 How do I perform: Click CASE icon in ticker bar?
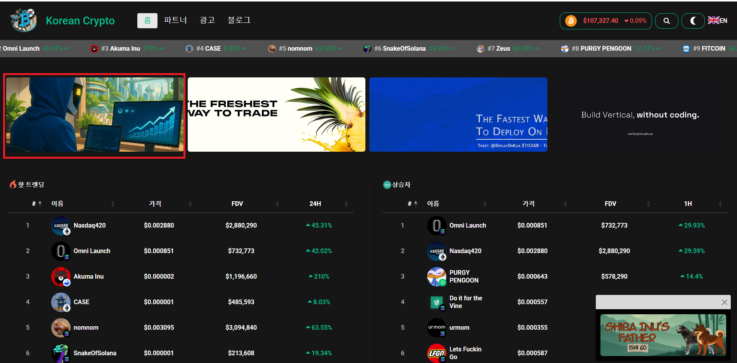(189, 49)
